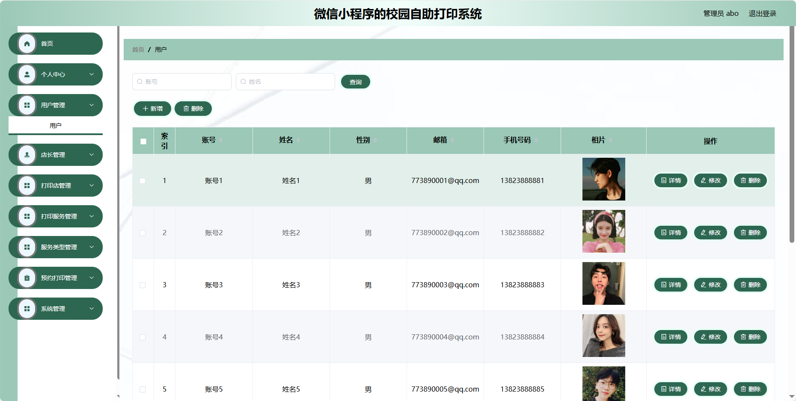Click the sidebar vertical scrollbar
The image size is (796, 401).
point(118,203)
